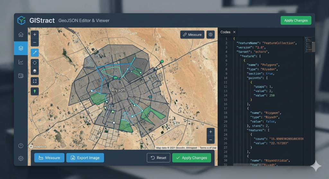Click "Riygaon" name value in code

point(272,113)
